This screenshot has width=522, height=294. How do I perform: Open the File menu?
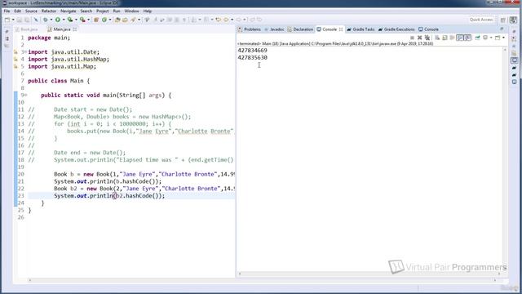tap(7, 11)
